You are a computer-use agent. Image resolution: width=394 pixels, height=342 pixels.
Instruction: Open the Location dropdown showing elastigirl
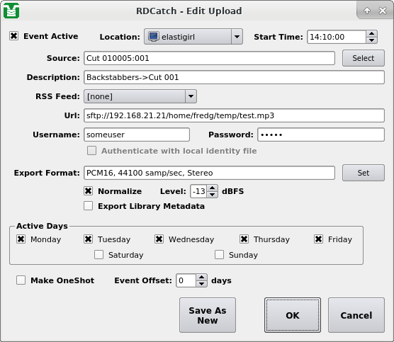tap(193, 37)
